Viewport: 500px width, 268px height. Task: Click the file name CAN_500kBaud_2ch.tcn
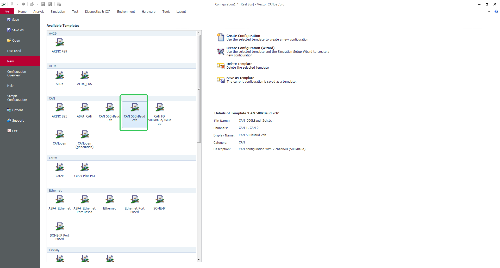point(256,121)
